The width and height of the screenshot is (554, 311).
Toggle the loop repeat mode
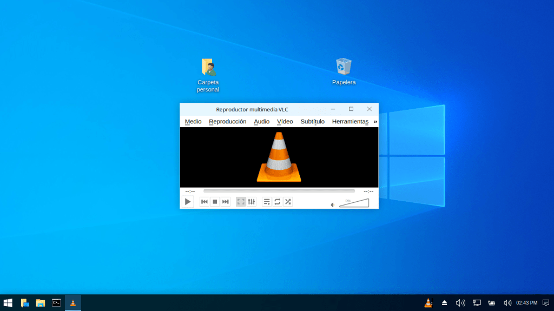pos(278,202)
